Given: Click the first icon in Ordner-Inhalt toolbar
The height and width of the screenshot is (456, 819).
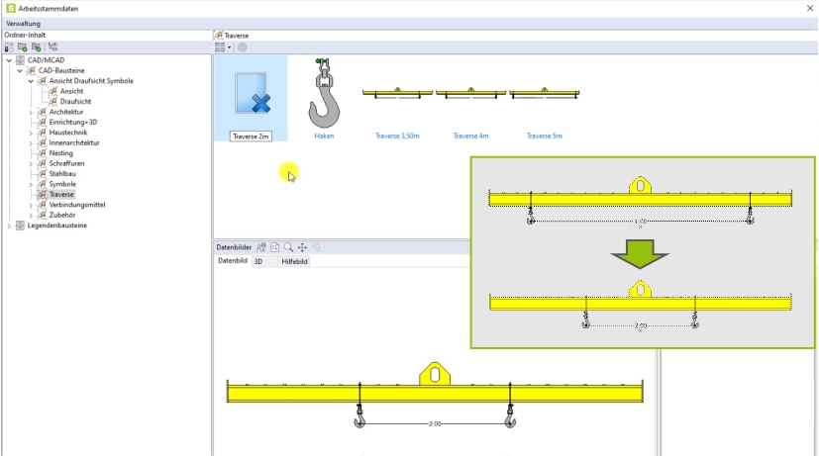Looking at the screenshot, I should click(x=9, y=46).
